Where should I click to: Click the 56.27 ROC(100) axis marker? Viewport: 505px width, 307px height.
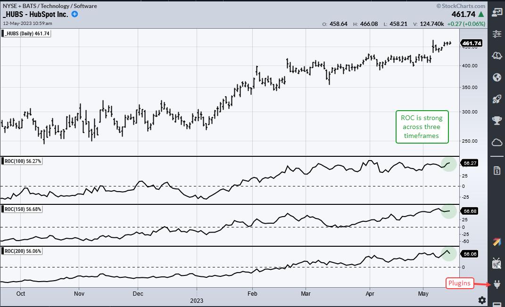(470, 163)
